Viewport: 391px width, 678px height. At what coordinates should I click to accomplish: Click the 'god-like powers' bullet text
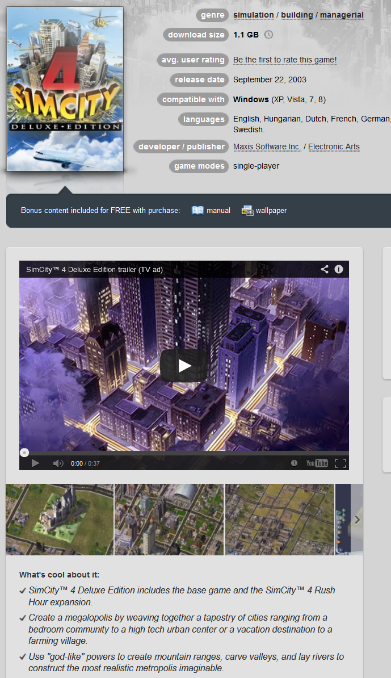[x=186, y=662]
